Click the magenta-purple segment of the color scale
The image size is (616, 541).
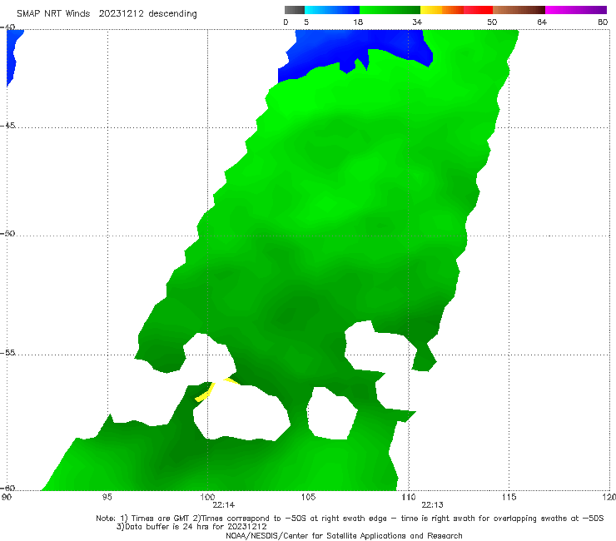coord(575,10)
